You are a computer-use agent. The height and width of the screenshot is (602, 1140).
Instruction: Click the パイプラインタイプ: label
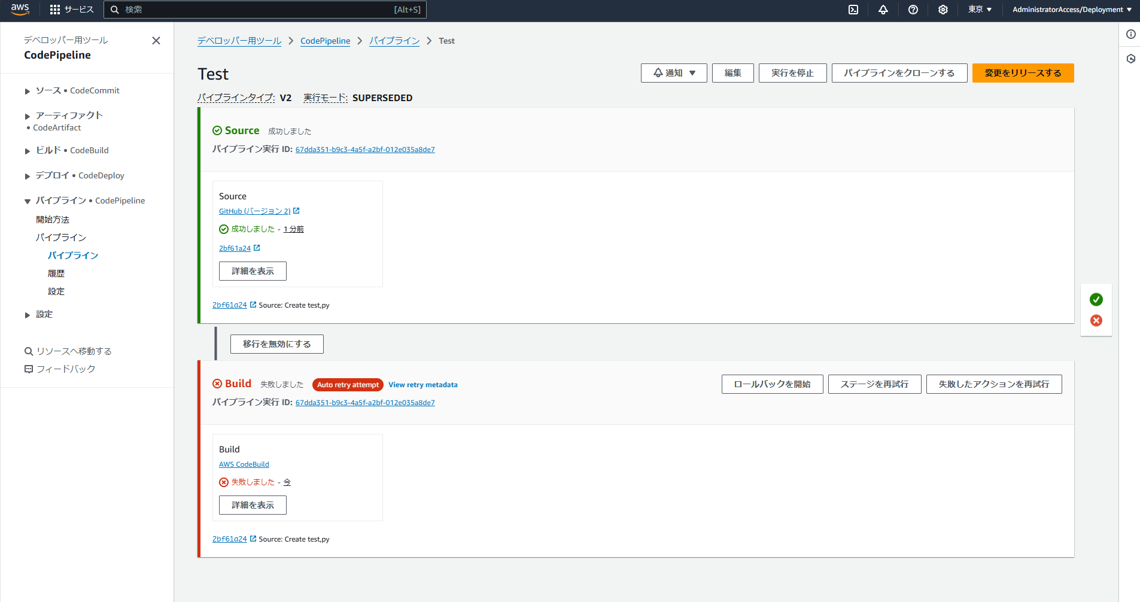(236, 98)
